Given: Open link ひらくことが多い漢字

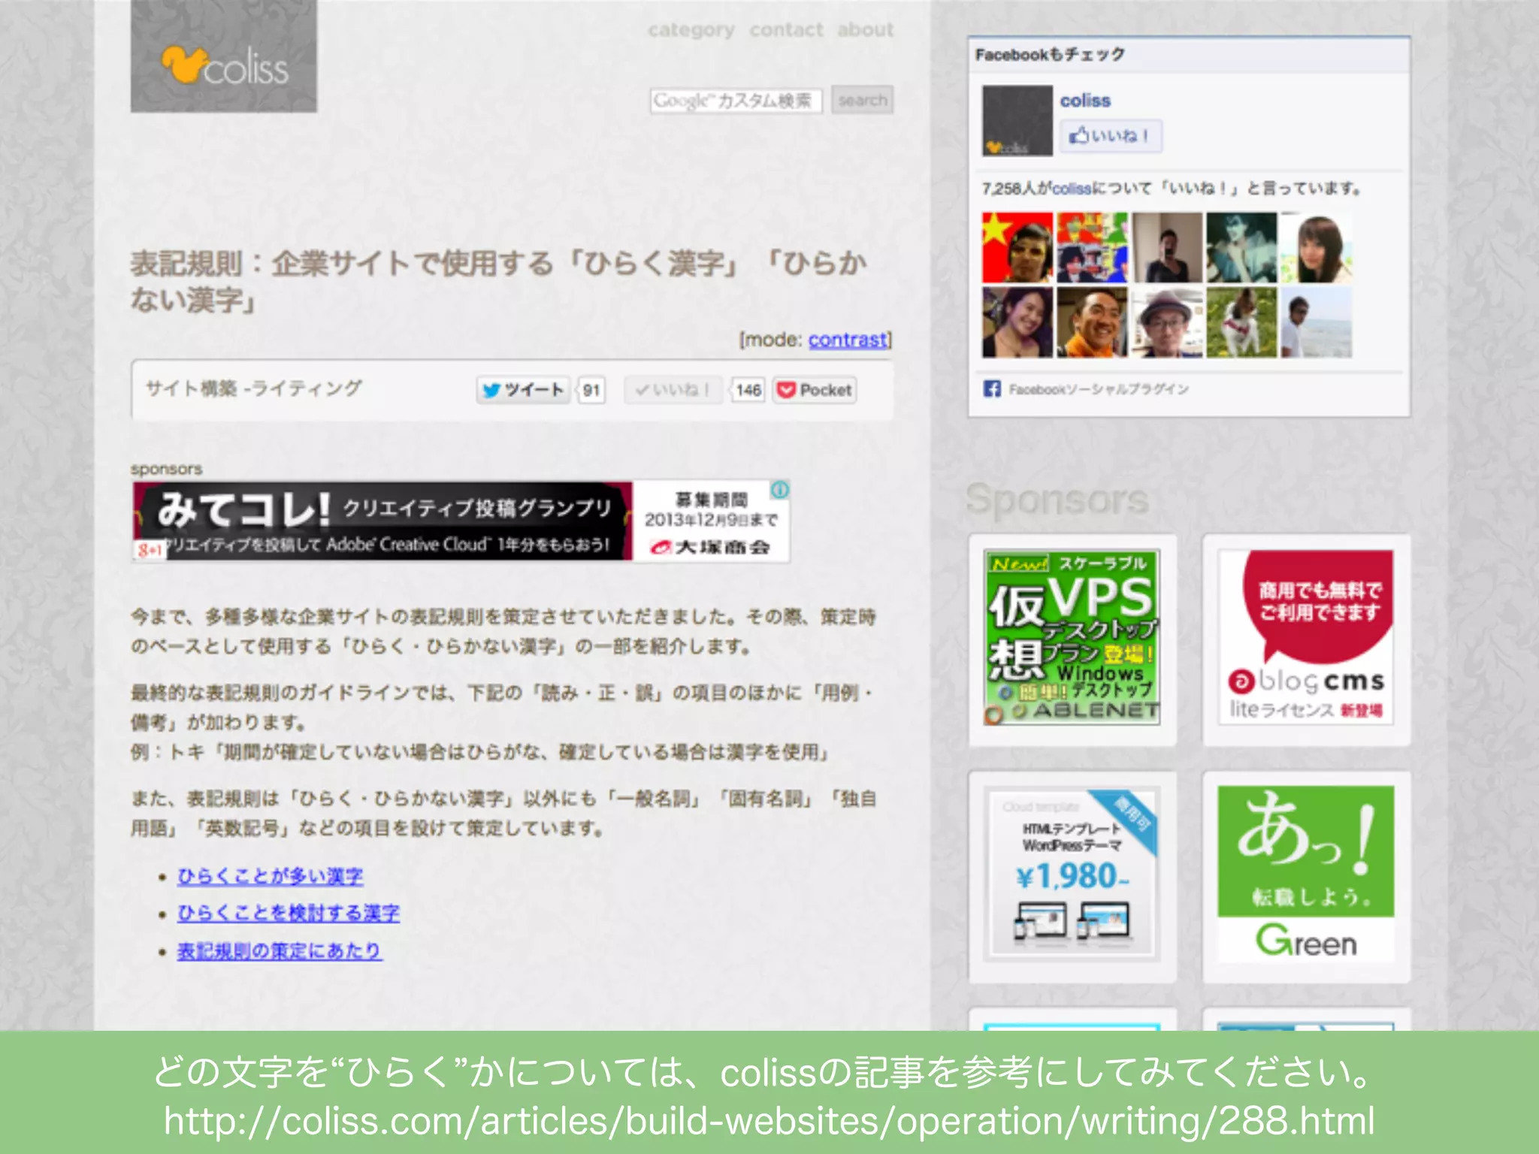Looking at the screenshot, I should [271, 877].
